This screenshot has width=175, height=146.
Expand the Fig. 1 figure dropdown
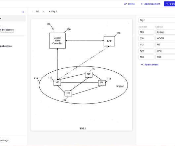click(53, 11)
